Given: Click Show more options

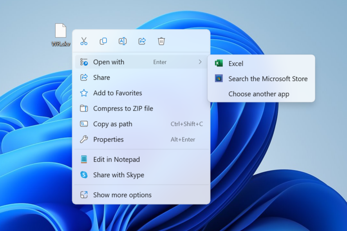Looking at the screenshot, I should (x=141, y=195).
